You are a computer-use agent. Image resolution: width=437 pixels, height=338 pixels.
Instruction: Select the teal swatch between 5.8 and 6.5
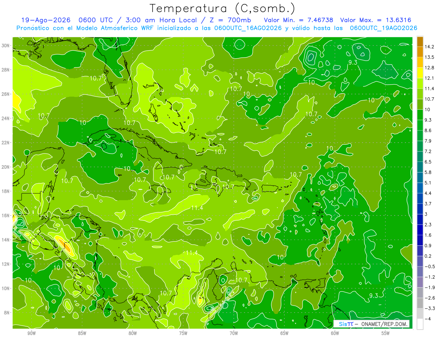[420, 167]
